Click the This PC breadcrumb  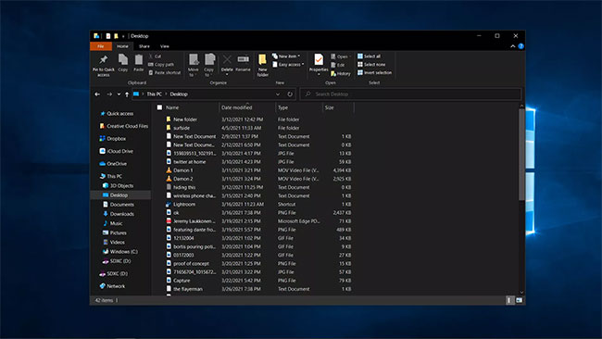click(x=155, y=94)
